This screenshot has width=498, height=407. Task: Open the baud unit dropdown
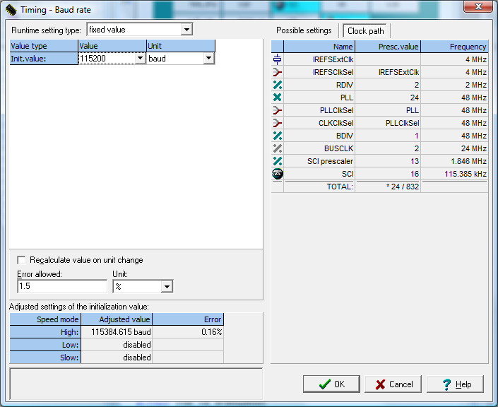click(x=208, y=59)
